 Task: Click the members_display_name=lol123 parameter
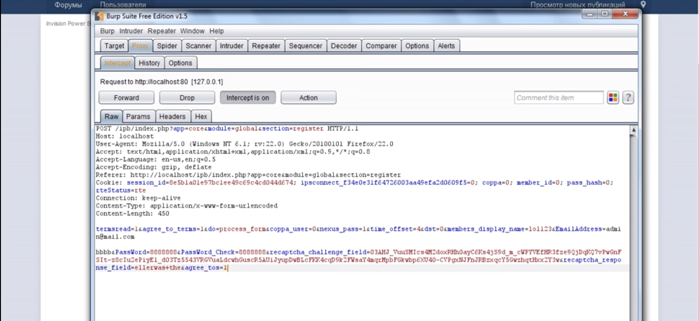pyautogui.click(x=499, y=229)
